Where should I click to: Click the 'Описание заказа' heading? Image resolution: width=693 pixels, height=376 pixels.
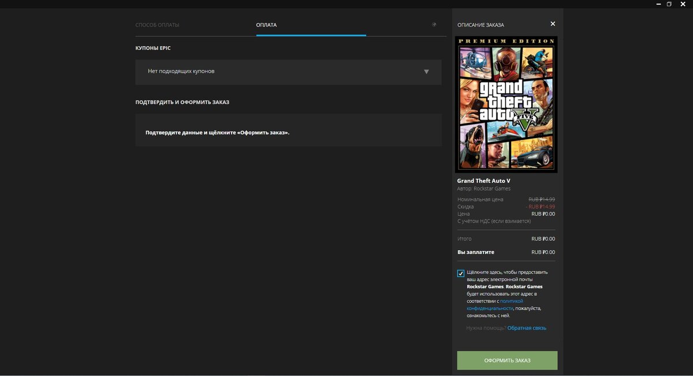pos(480,25)
